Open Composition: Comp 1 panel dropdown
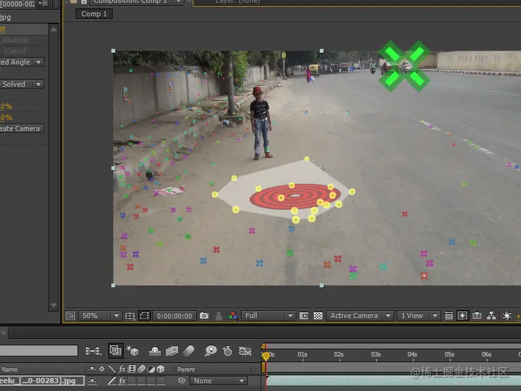 pos(178,2)
